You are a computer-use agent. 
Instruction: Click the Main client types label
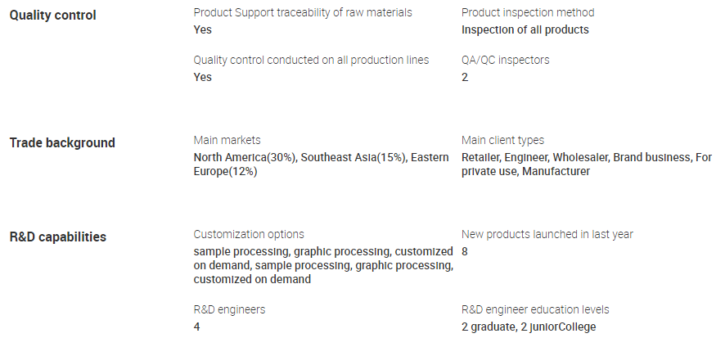(x=502, y=140)
